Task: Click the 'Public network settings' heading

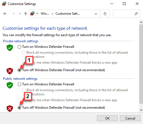Action: pyautogui.click(x=20, y=79)
